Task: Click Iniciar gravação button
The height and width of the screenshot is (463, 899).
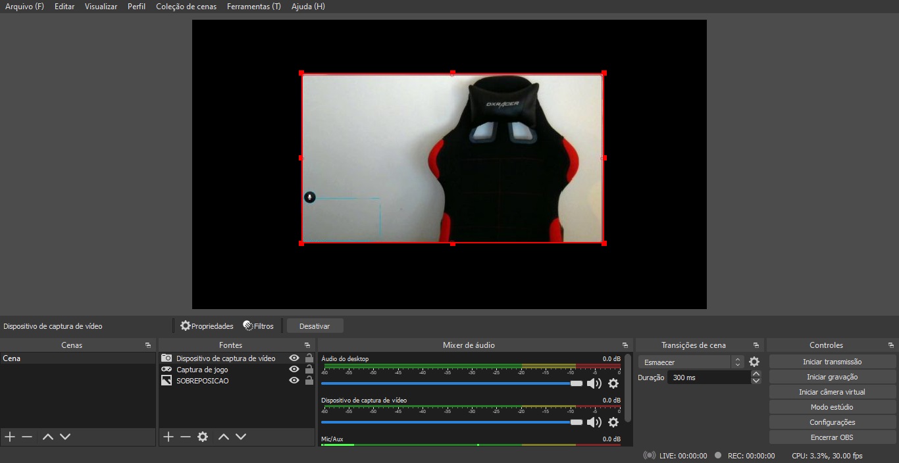Action: point(832,377)
